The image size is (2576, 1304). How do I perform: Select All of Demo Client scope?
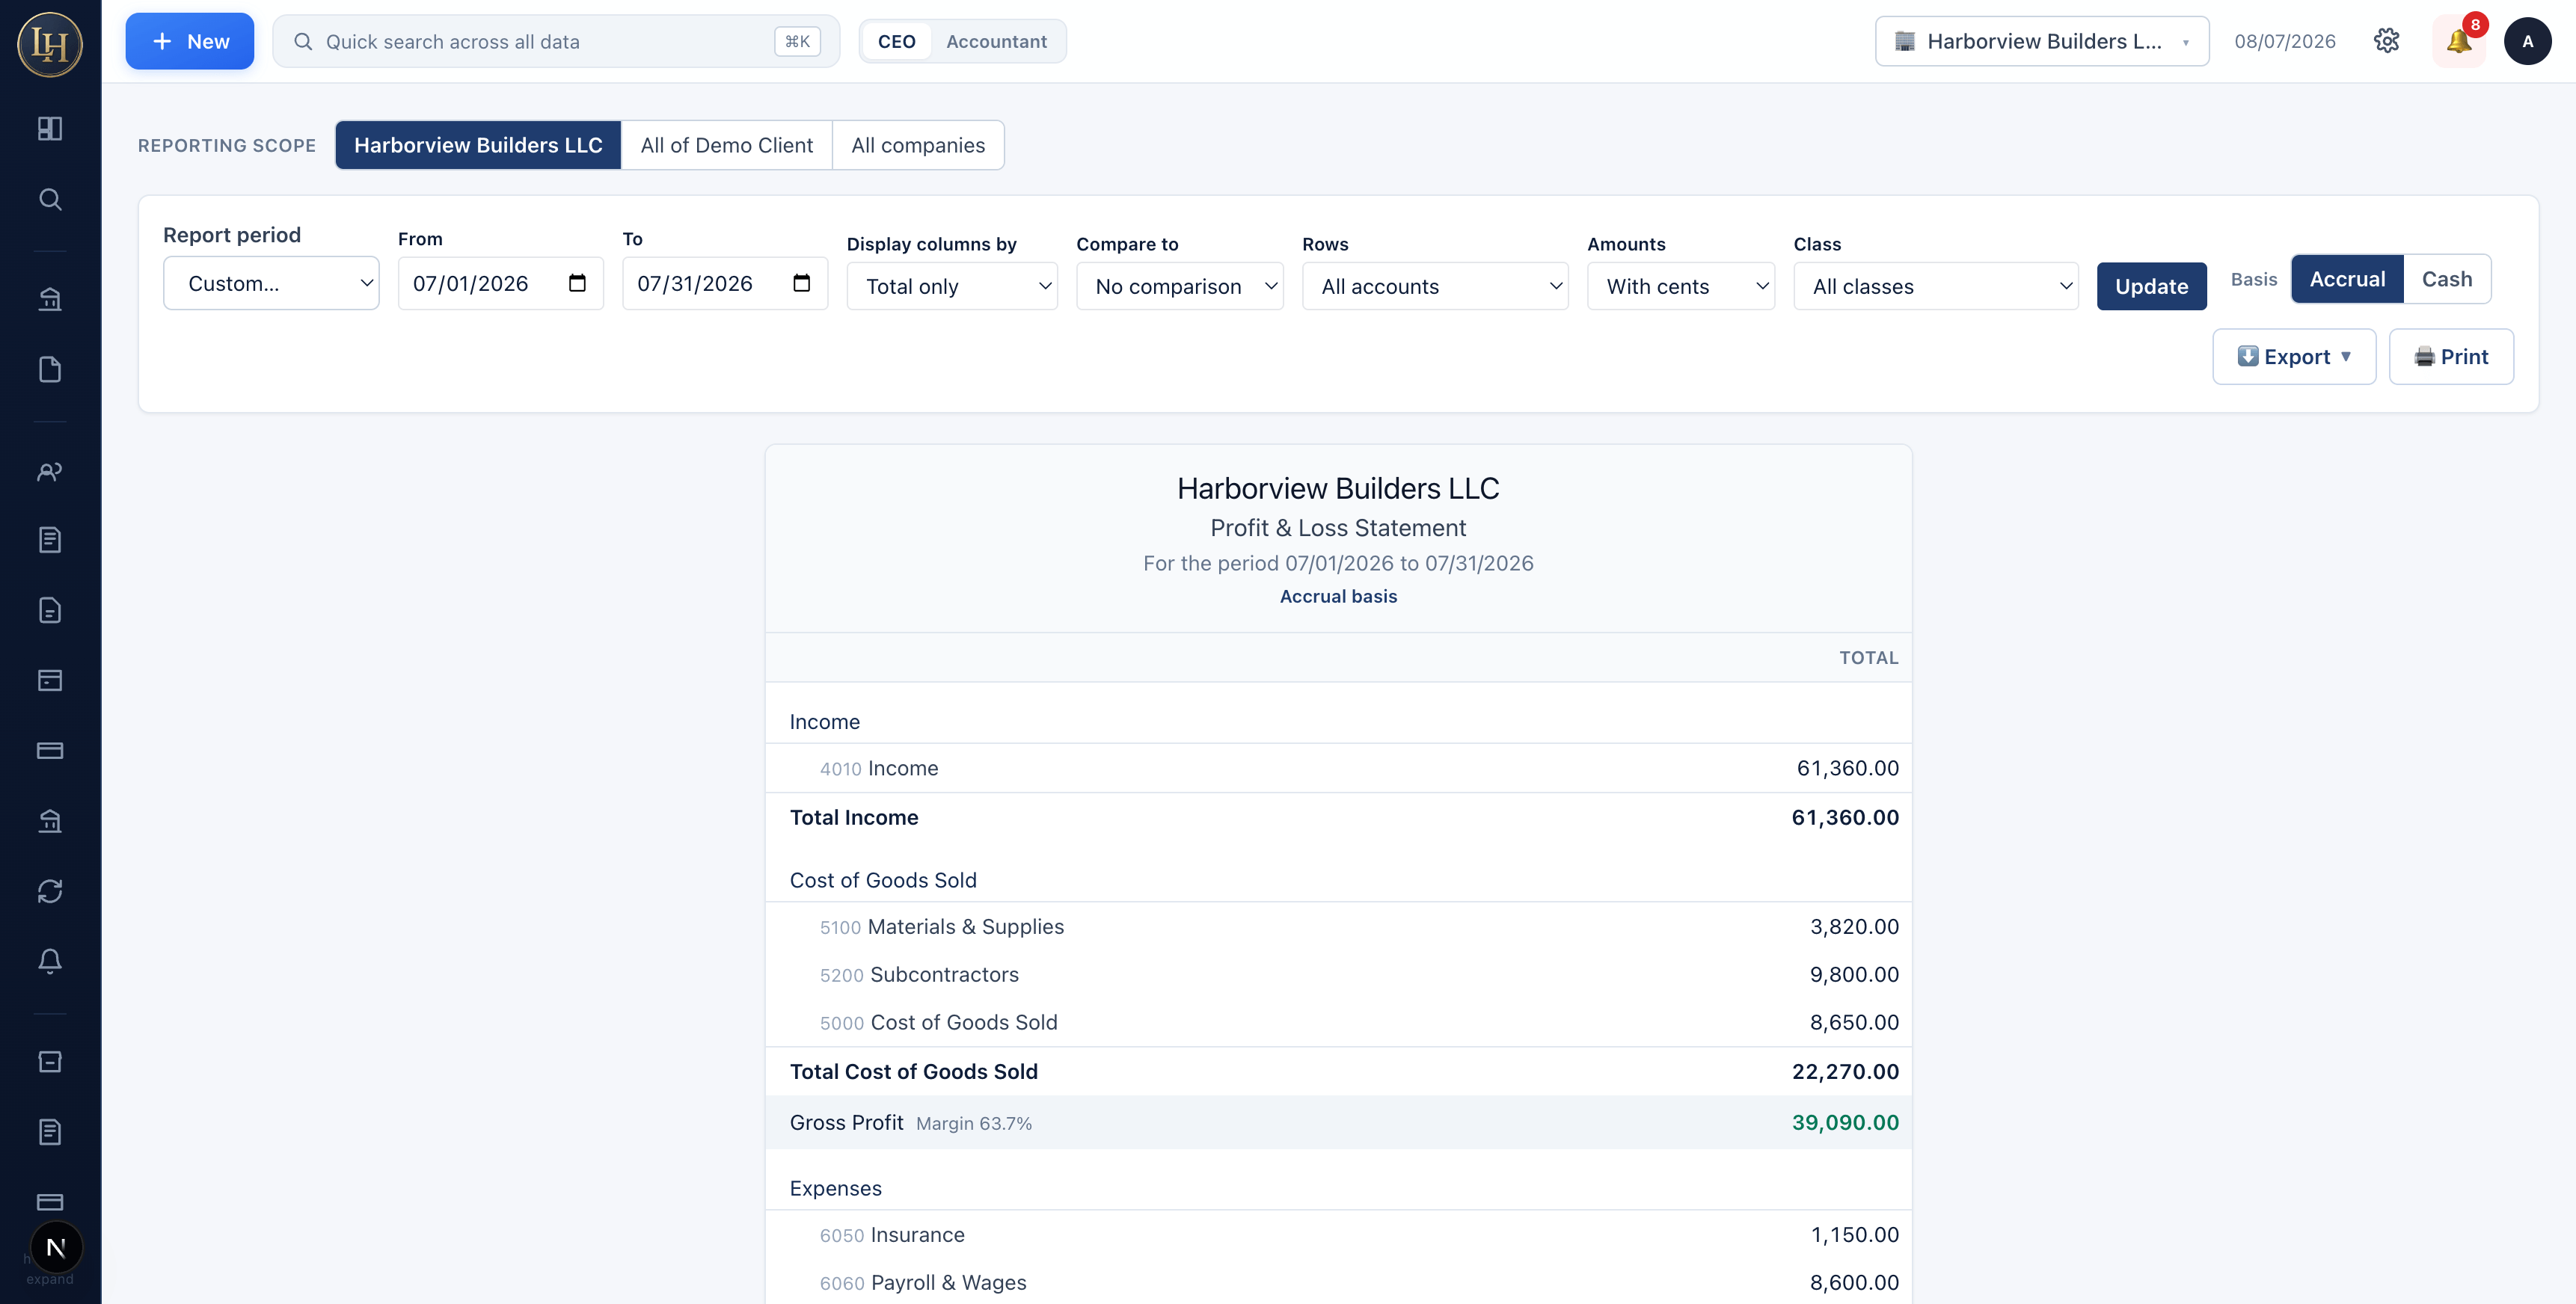(727, 145)
